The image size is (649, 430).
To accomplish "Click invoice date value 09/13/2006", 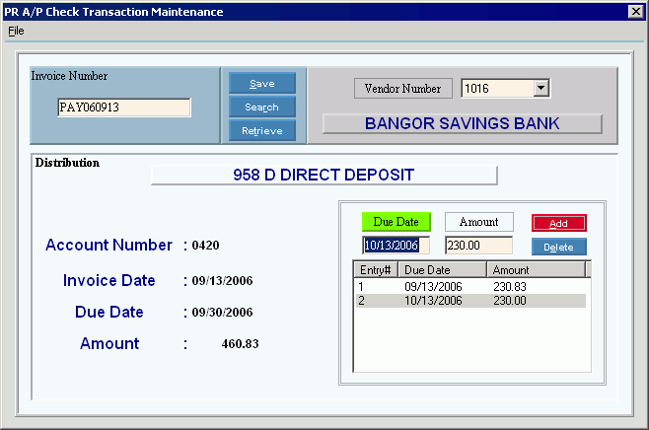I will tap(222, 281).
